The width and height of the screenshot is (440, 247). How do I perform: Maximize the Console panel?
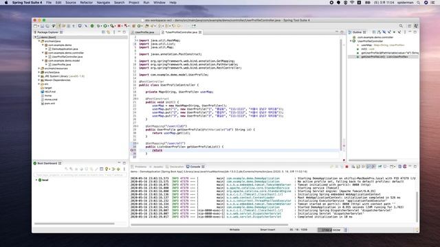click(415, 167)
